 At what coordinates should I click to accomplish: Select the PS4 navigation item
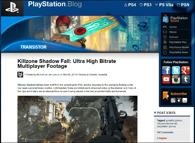(130, 5)
